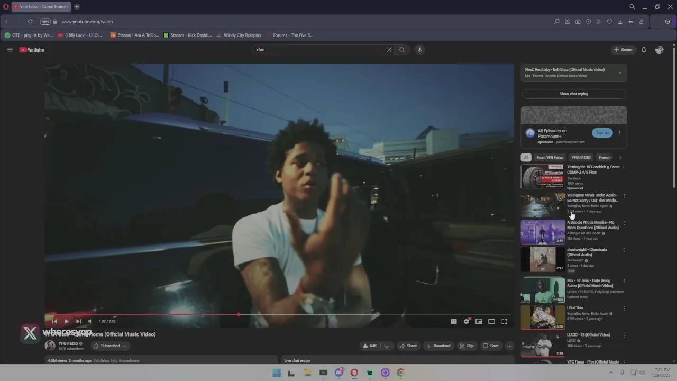Open more actions ellipsis below video

point(509,346)
